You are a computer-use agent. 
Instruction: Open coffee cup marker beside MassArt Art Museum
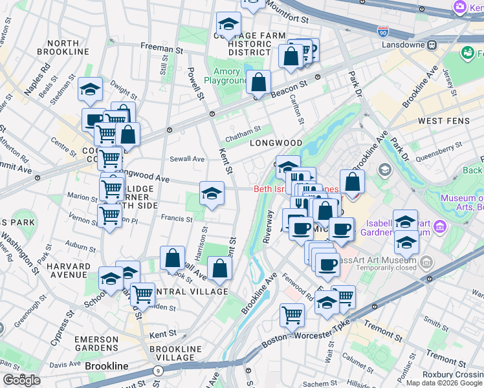[x=328, y=266]
